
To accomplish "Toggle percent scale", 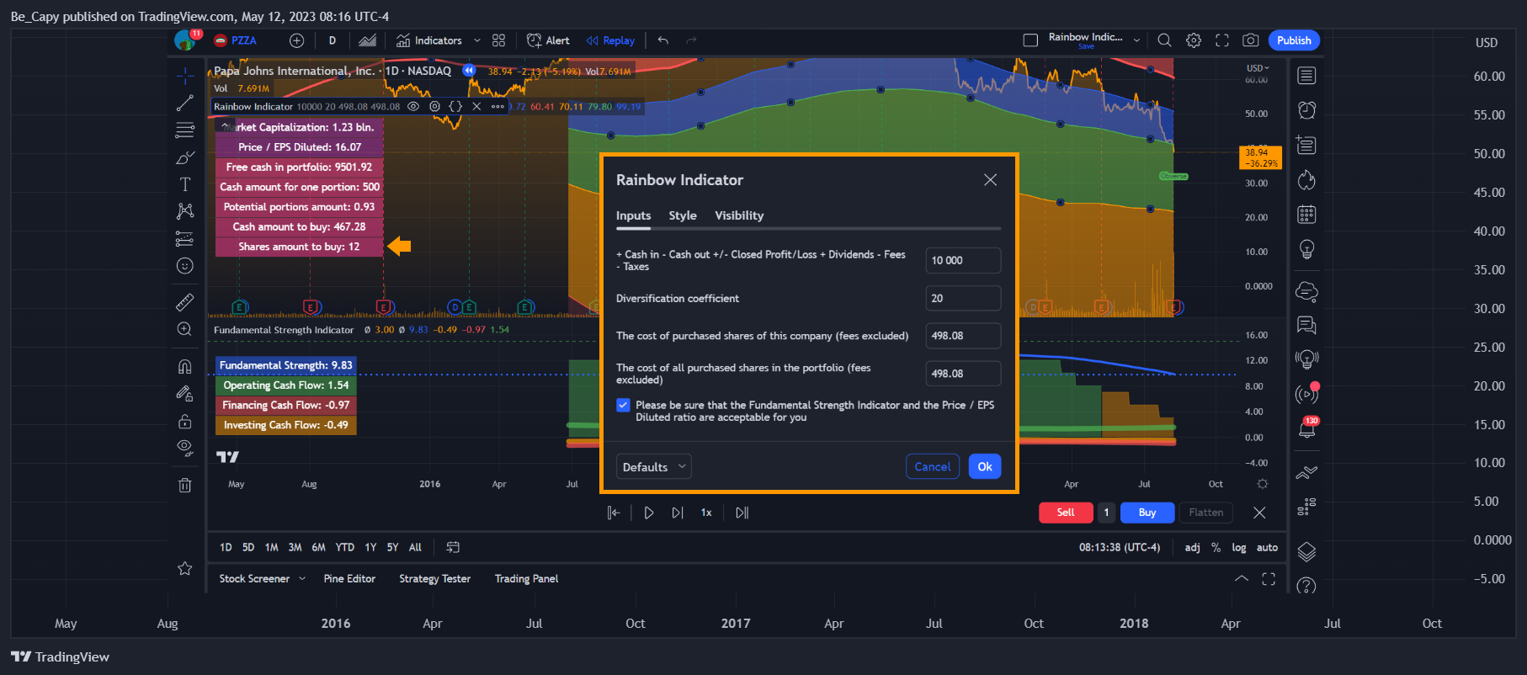I will pos(1216,547).
